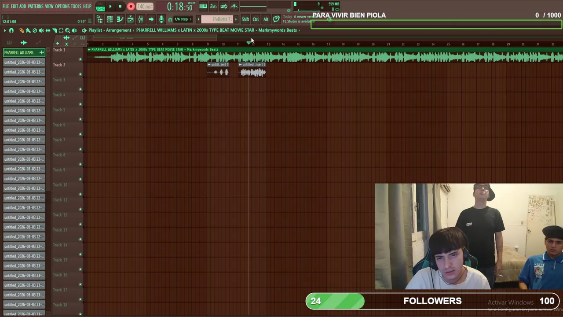Open the HELP menu

pos(87,6)
